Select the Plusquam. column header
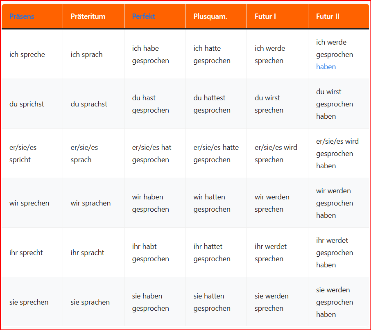Screen dimensions: 371x330 click(x=210, y=16)
